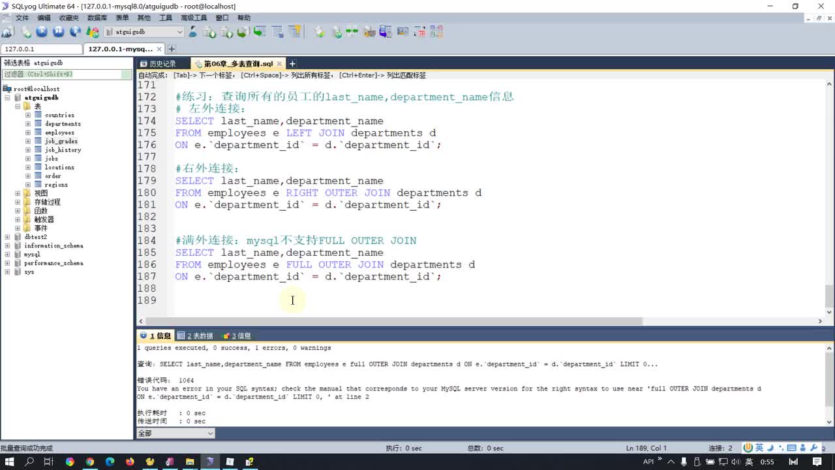The height and width of the screenshot is (470, 835).
Task: Click the wrench icon in IME toolbar
Action: point(813,448)
